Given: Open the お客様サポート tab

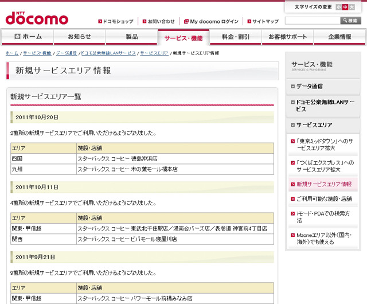Looking at the screenshot, I should pyautogui.click(x=287, y=37).
